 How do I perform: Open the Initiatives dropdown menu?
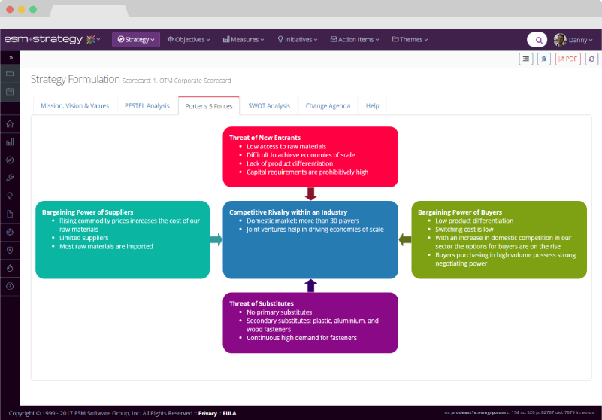[x=298, y=40]
